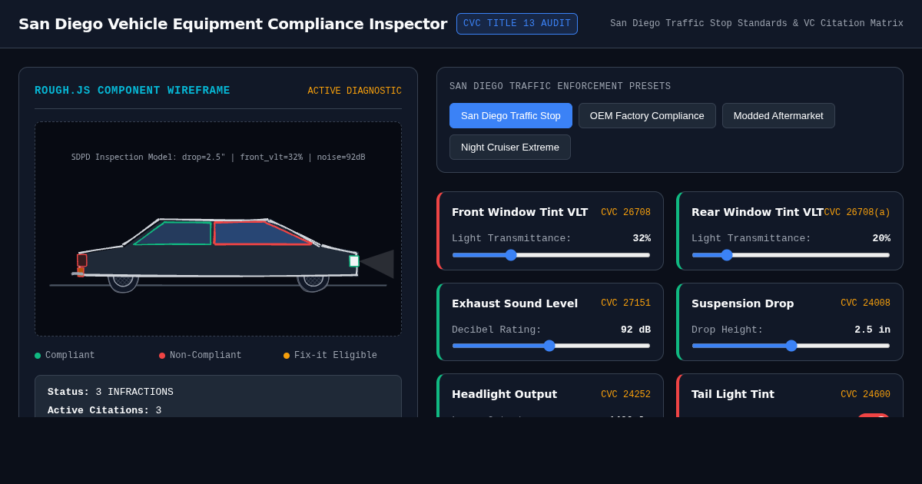The width and height of the screenshot is (922, 484).
Task: Click the 32% transmittance value
Action: click(642, 238)
